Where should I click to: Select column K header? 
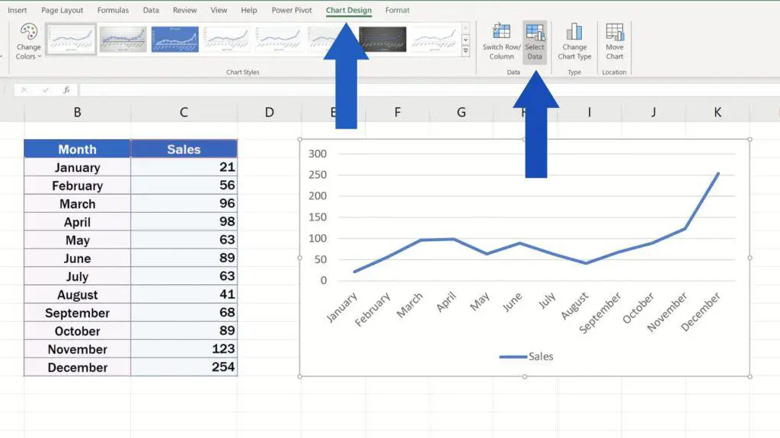click(718, 113)
